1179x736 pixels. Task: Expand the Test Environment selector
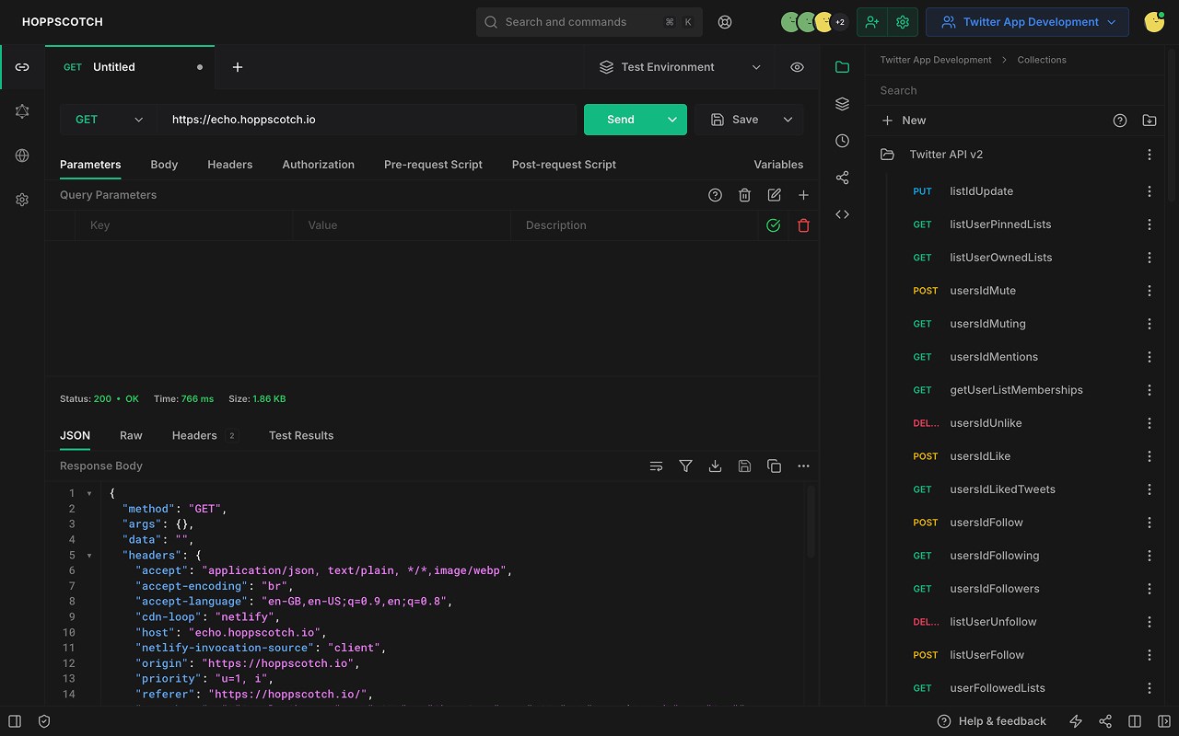680,67
